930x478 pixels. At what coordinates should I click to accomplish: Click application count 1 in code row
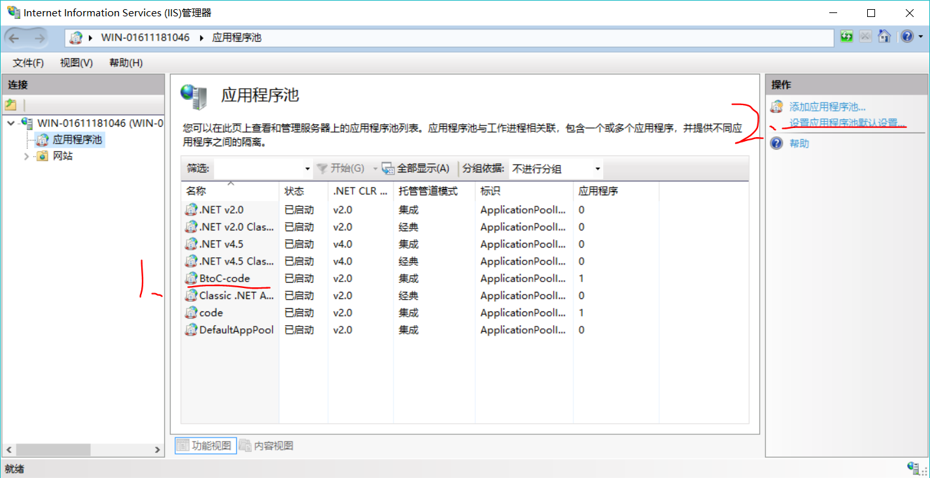[581, 312]
